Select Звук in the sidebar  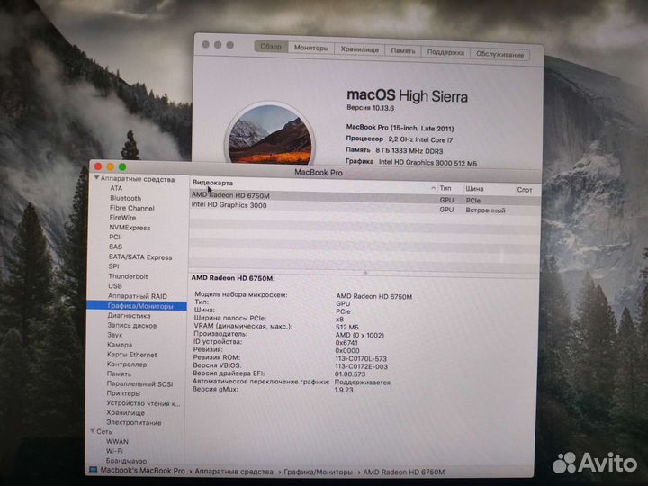114,335
